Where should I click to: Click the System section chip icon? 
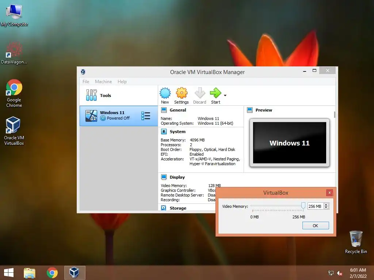[x=164, y=132]
